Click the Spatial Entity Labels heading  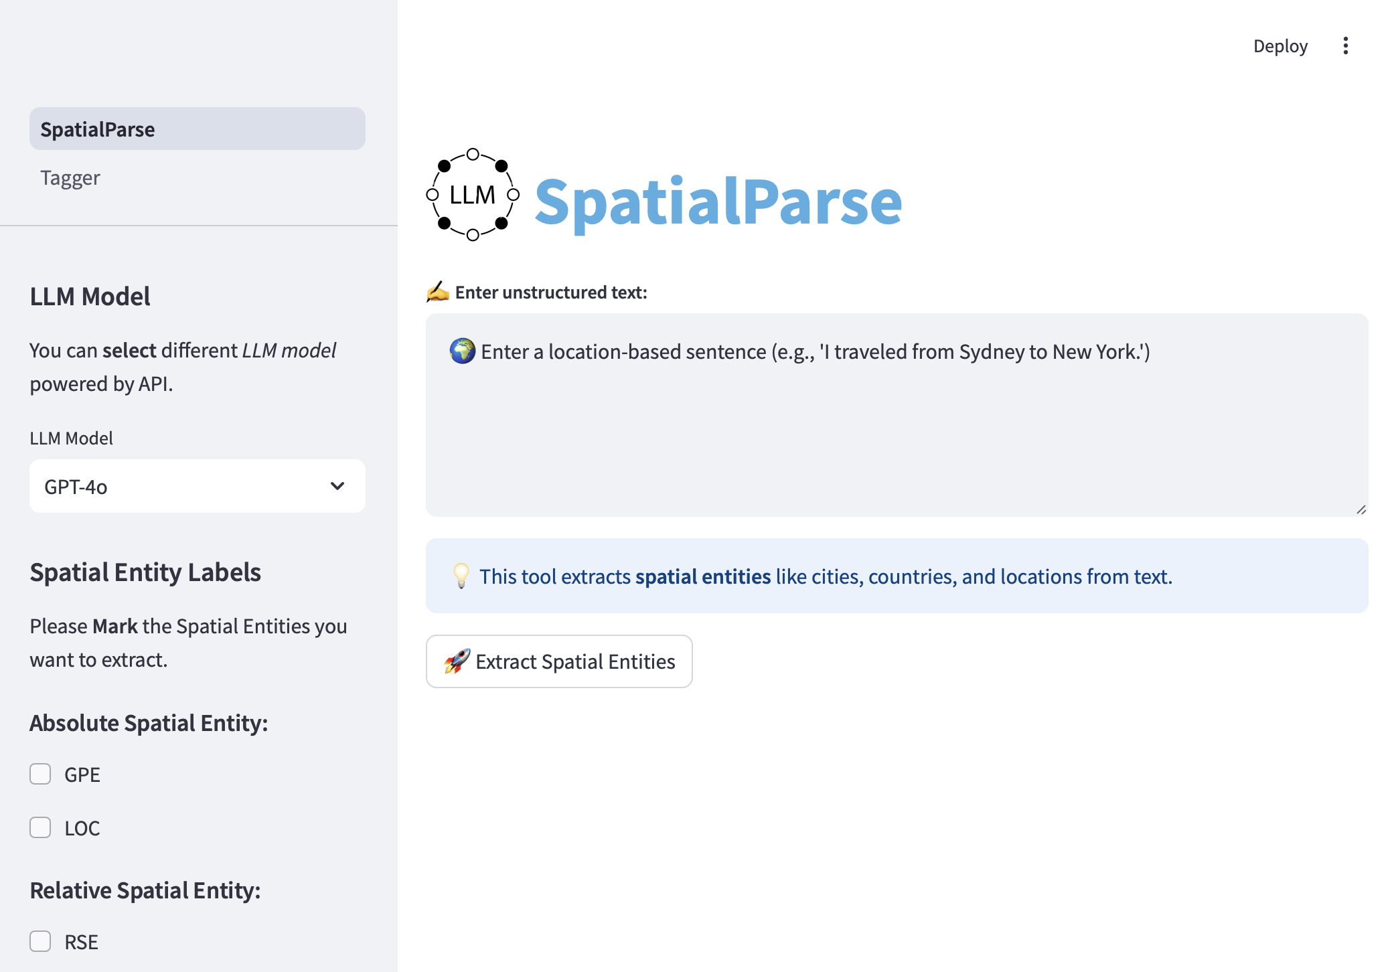[x=145, y=572]
